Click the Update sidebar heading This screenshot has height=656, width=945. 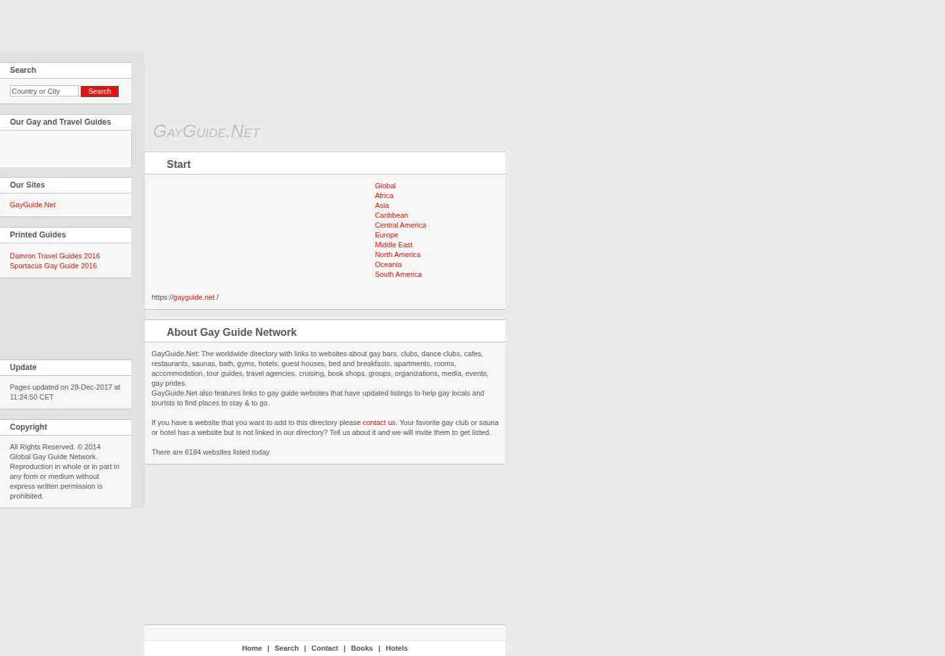click(x=23, y=367)
